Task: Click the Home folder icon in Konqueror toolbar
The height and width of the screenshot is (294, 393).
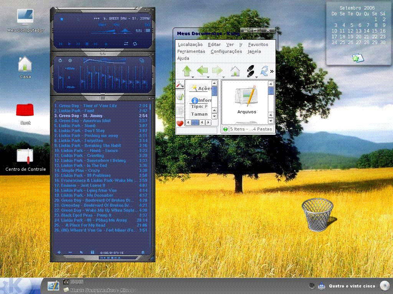Action: pos(235,71)
